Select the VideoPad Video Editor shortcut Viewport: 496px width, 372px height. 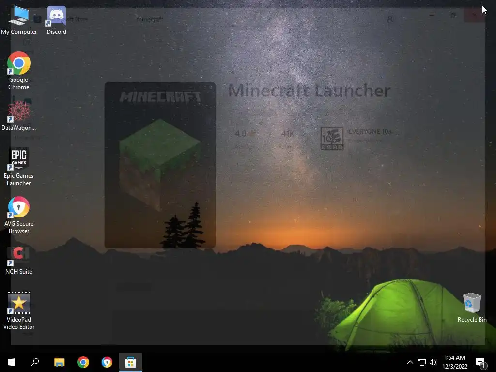tap(19, 310)
